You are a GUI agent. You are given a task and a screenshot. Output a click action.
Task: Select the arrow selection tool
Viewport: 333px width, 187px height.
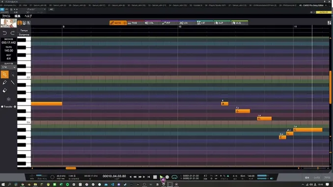click(x=5, y=75)
